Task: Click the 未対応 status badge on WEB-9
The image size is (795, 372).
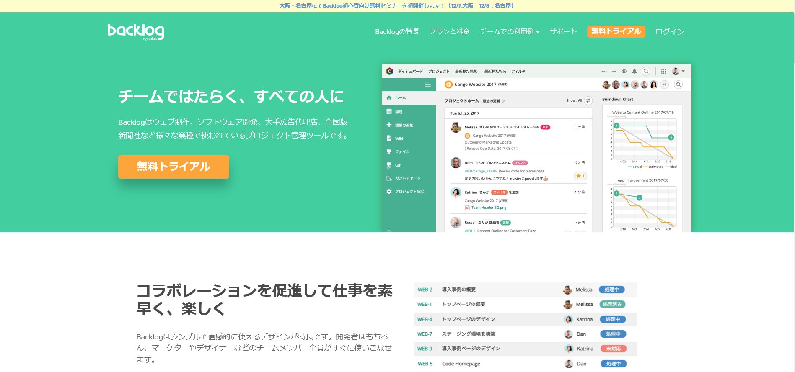Action: click(x=614, y=349)
